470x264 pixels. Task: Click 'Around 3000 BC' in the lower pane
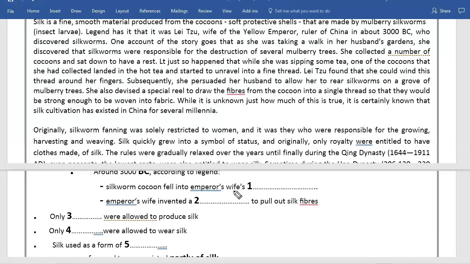(x=122, y=172)
